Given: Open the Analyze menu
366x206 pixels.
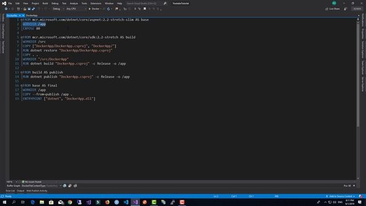Looking at the screenshot, I should [74, 3].
